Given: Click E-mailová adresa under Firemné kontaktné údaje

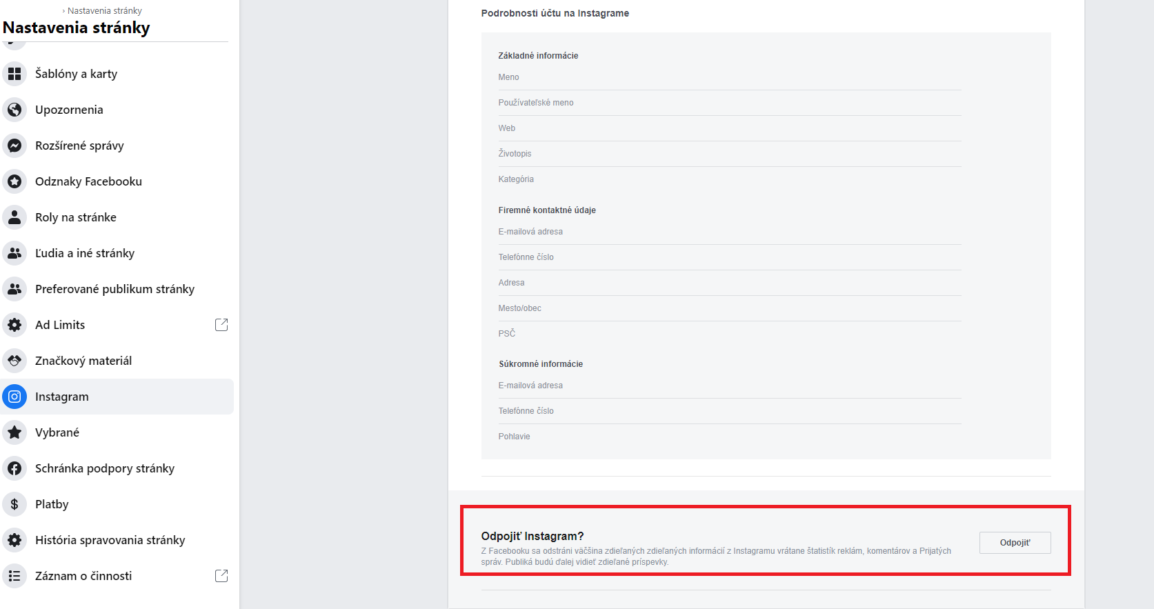Looking at the screenshot, I should (x=730, y=232).
